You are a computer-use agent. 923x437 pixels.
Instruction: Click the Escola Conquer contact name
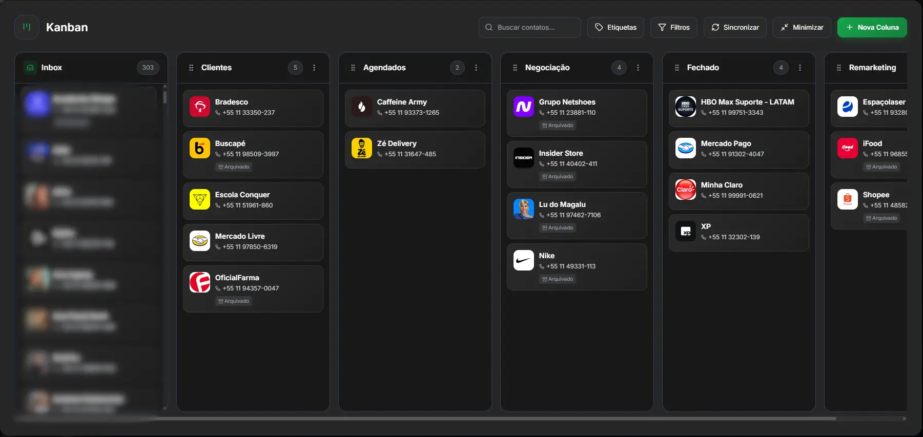(x=242, y=195)
